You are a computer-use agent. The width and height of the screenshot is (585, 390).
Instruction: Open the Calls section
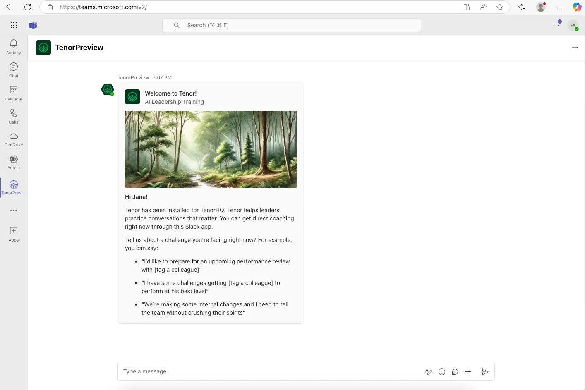14,116
